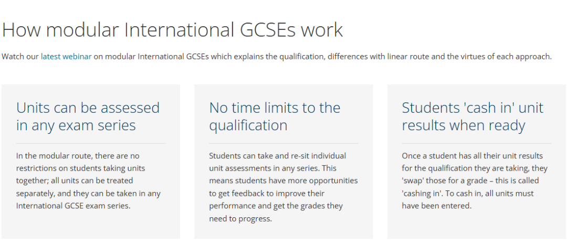
Task: Click 'need to progress.' line in middle card
Action: click(x=240, y=218)
